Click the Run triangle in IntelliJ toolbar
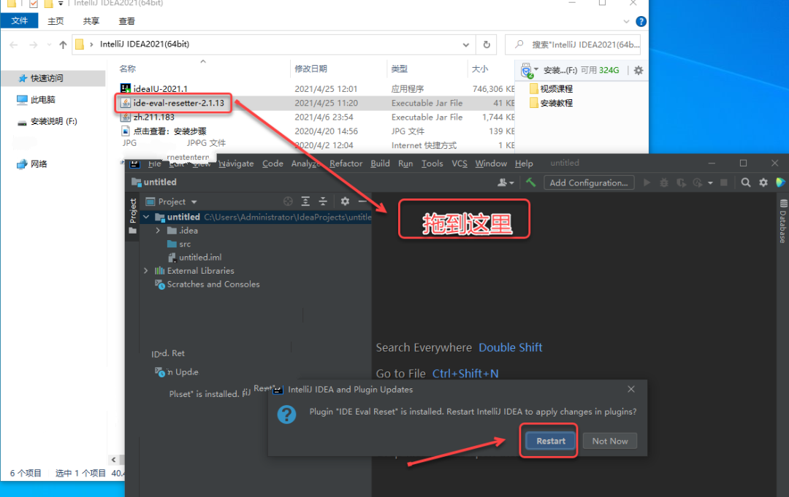This screenshot has height=497, width=789. point(647,183)
